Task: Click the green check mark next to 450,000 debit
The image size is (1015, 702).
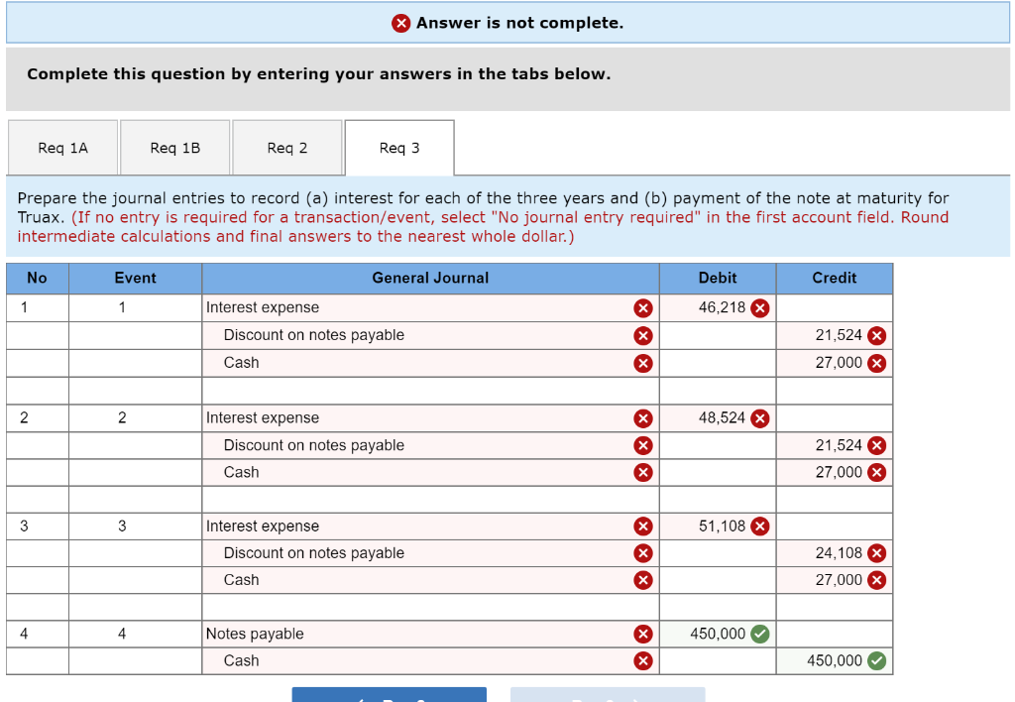Action: point(760,634)
